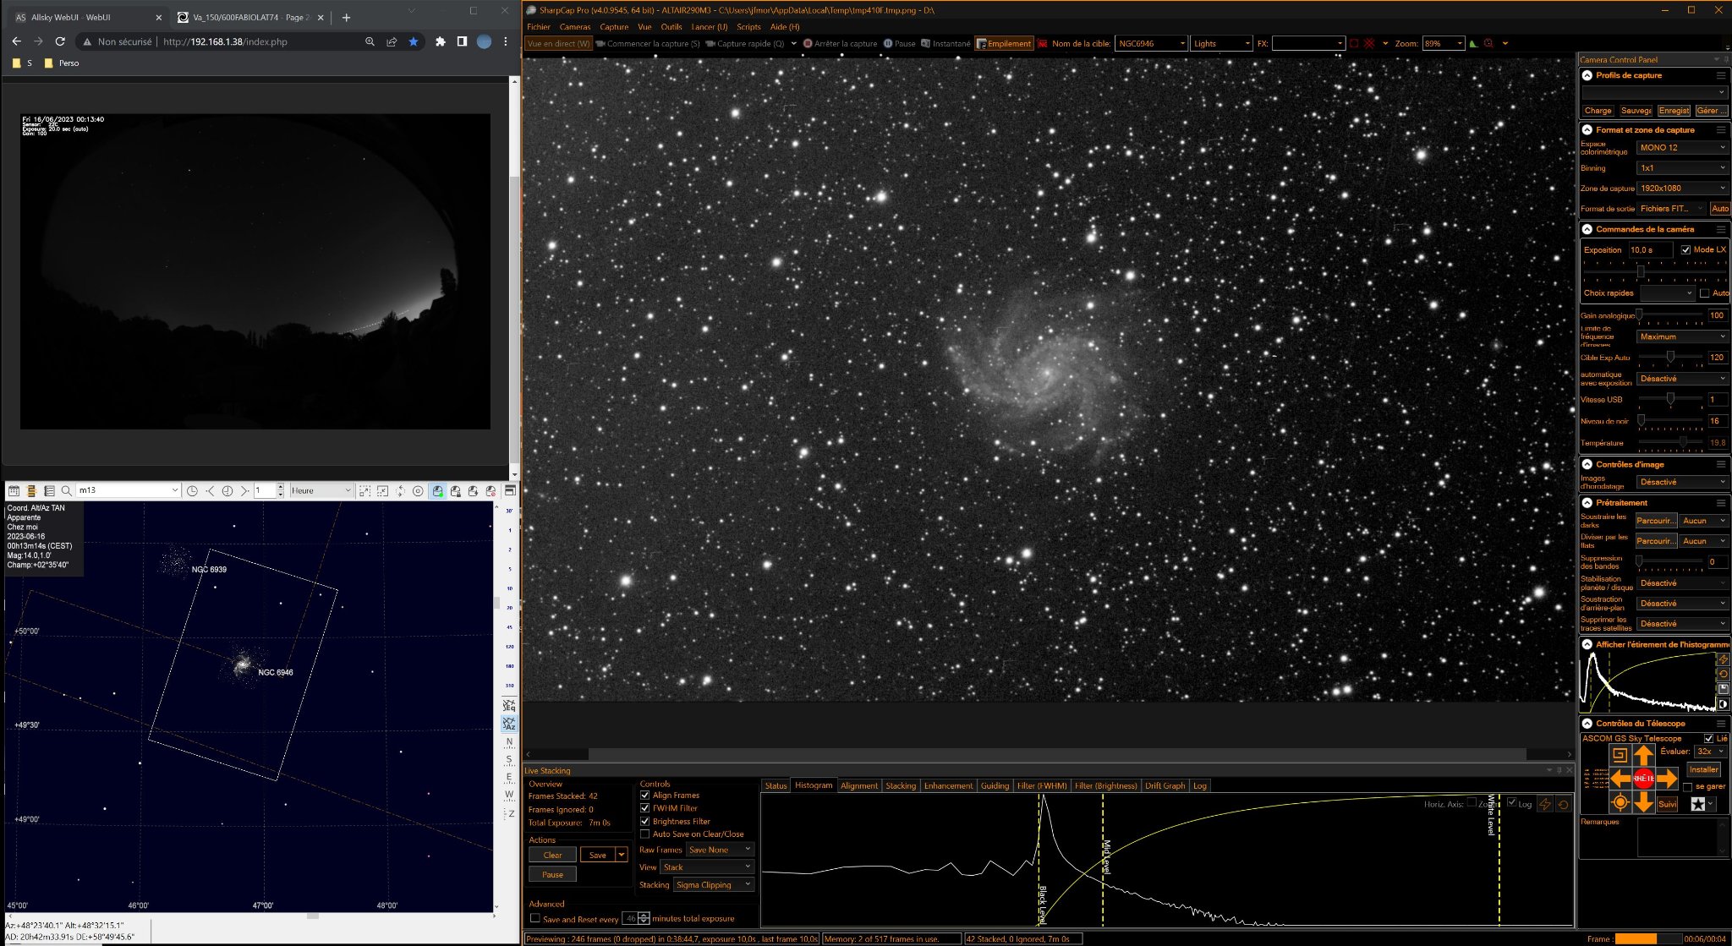
Task: Click the magnifier search icon in sky chart
Action: 66,490
